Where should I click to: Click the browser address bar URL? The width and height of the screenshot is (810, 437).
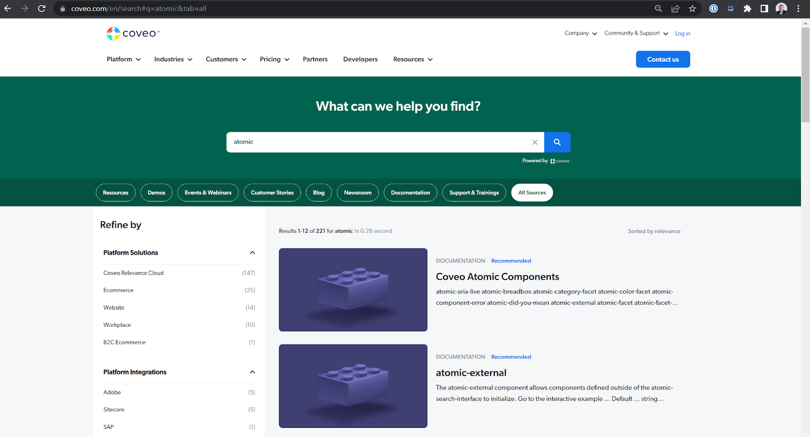139,9
